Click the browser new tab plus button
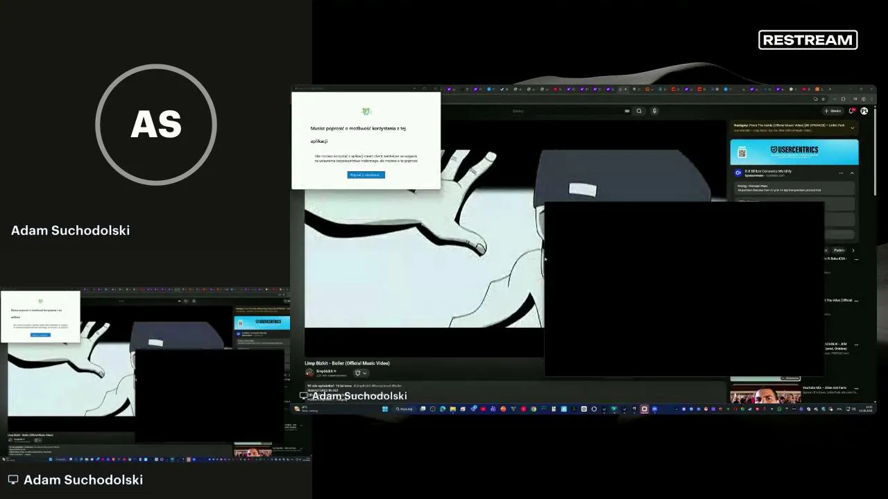This screenshot has height=499, width=888. [x=830, y=89]
